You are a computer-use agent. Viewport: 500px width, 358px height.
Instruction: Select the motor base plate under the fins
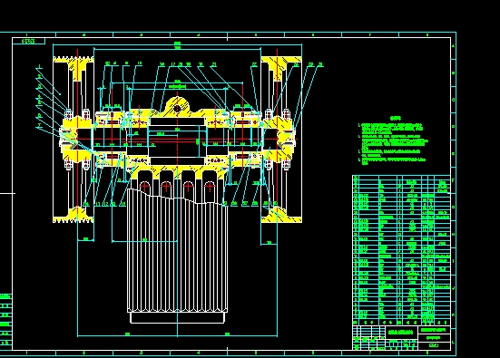[177, 317]
